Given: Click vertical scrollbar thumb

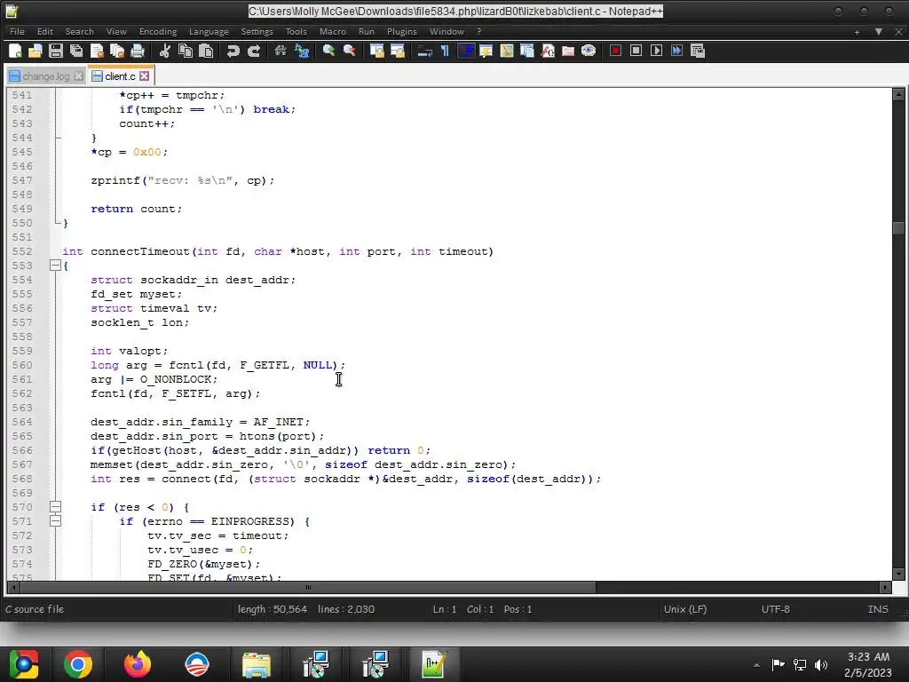Looking at the screenshot, I should coord(898,228).
